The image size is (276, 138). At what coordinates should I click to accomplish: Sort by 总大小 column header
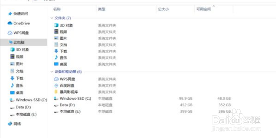pos(163,9)
